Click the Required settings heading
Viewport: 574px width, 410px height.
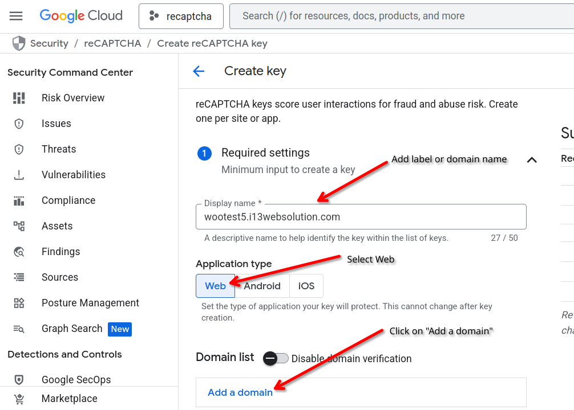(265, 153)
